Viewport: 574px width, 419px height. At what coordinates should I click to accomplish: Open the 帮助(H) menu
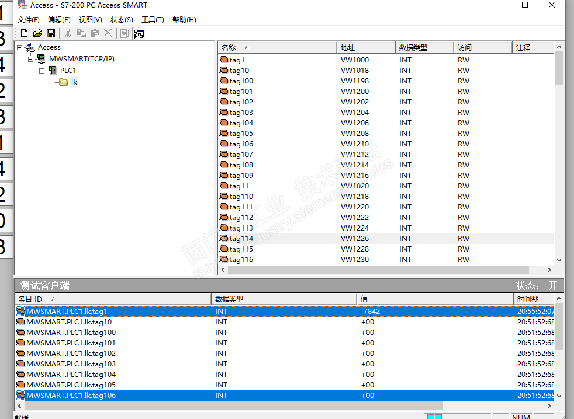tap(184, 20)
